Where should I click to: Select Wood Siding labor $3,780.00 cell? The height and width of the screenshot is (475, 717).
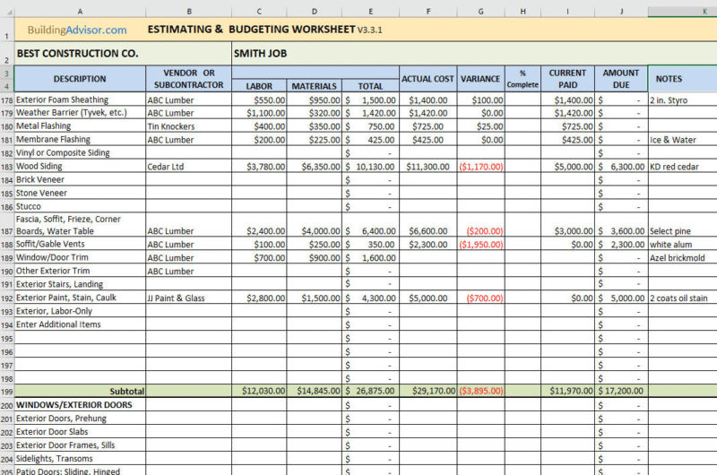[259, 167]
